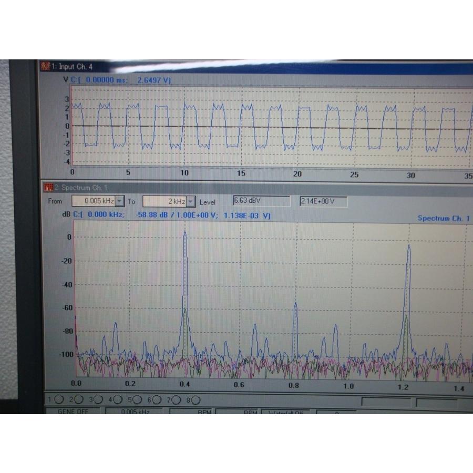Select channel 1 radio button
The image size is (473, 473).
click(58, 400)
